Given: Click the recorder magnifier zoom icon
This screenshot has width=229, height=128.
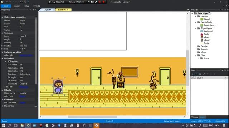Looking at the screenshot, I should (x=54, y=2).
